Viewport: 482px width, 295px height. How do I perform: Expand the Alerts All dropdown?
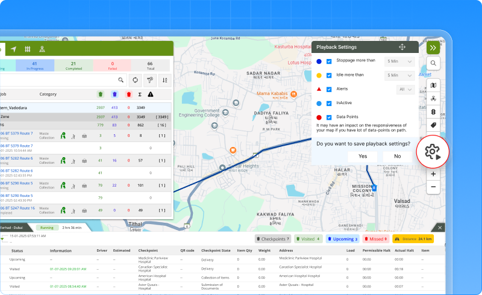pos(405,89)
